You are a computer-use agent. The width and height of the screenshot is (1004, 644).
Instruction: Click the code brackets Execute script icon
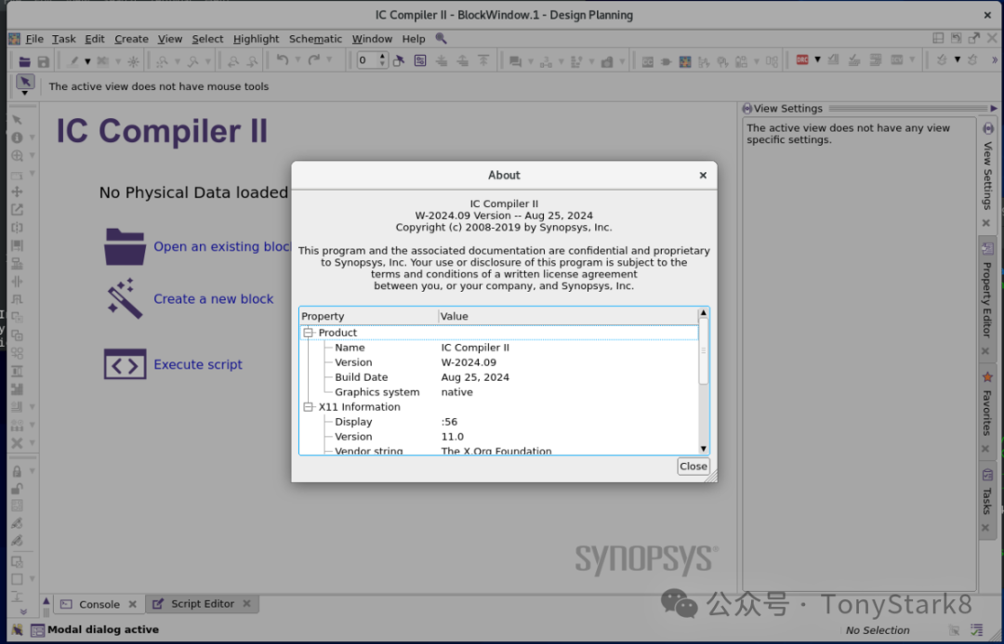click(125, 364)
